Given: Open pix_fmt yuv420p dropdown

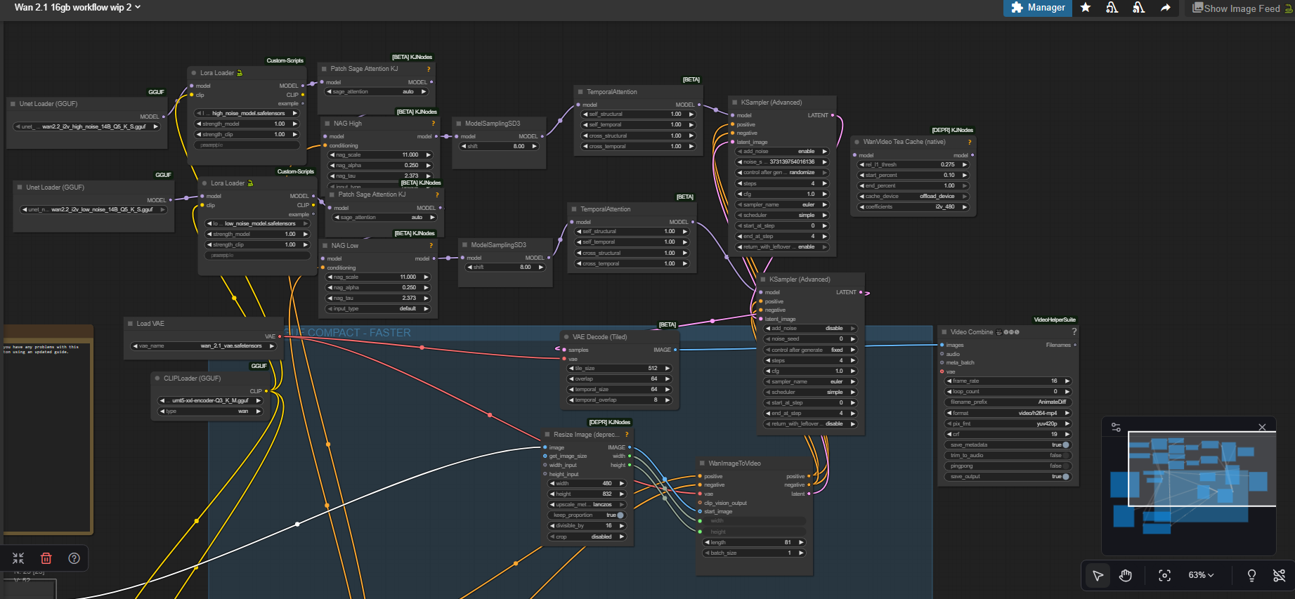Looking at the screenshot, I should (x=1008, y=423).
